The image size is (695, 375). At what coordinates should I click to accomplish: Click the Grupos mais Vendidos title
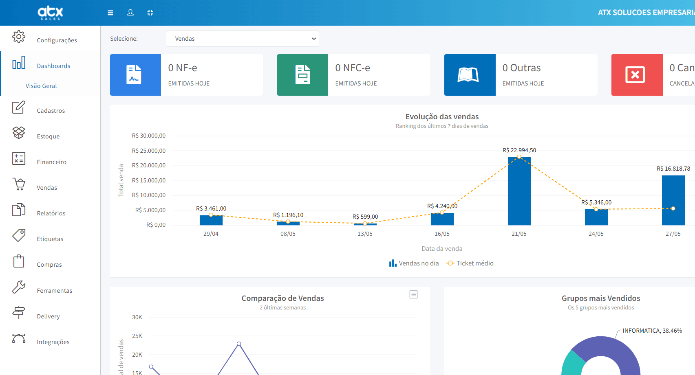pyautogui.click(x=601, y=298)
